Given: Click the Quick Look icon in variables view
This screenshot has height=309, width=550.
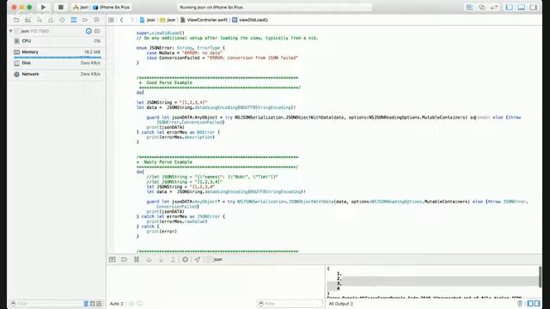Looking at the screenshot, I should click(131, 304).
